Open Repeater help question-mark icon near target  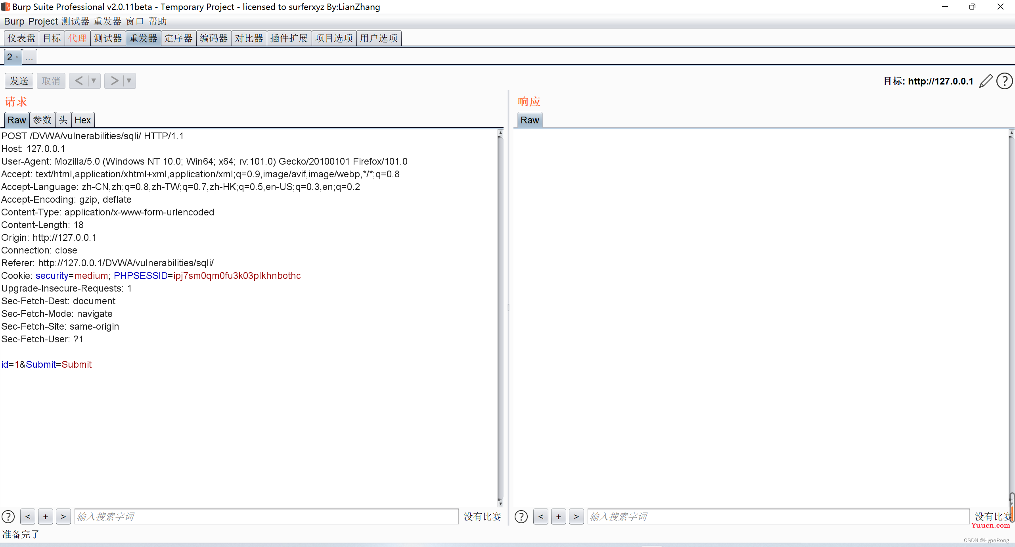coord(1004,81)
